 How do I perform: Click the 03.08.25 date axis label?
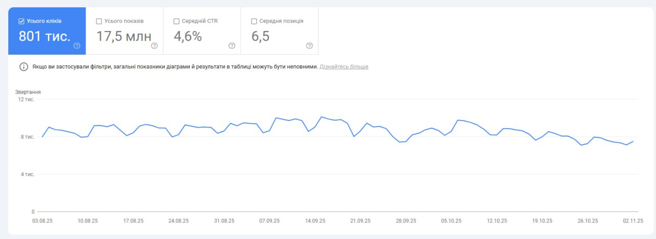[42, 220]
